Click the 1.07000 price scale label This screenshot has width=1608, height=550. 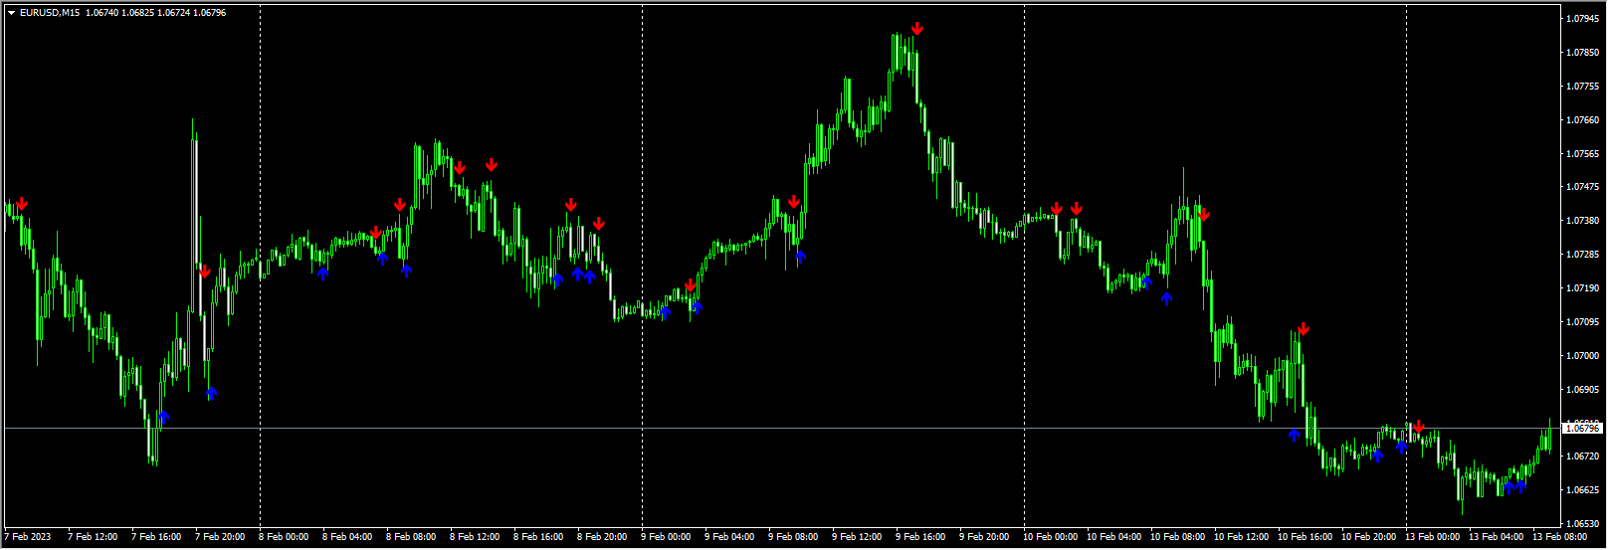pos(1582,356)
